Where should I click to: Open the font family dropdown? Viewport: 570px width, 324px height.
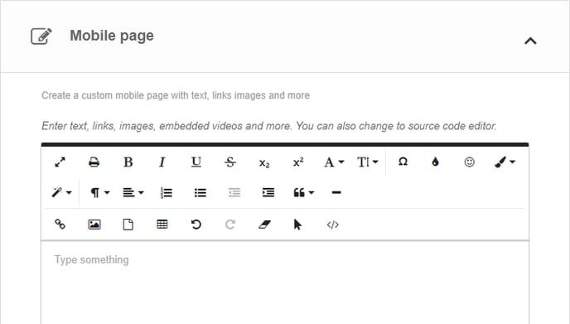[x=334, y=162]
